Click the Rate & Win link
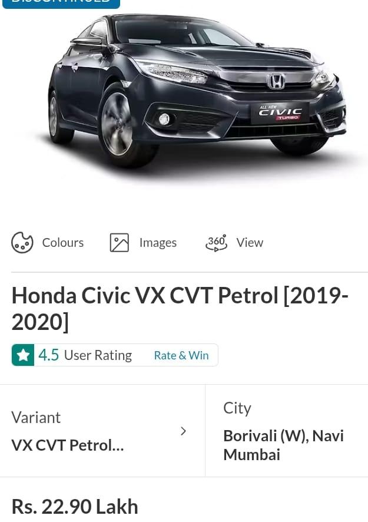The image size is (368, 522). [x=181, y=355]
